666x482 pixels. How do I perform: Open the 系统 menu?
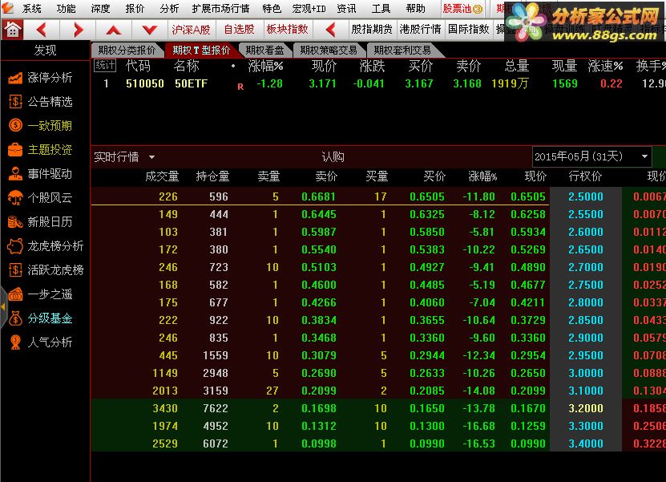(31, 9)
